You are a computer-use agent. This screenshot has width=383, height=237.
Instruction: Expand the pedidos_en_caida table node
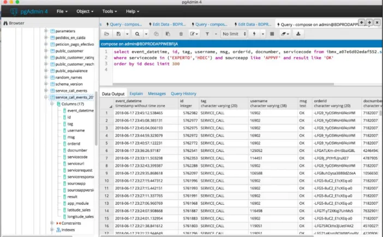46,38
